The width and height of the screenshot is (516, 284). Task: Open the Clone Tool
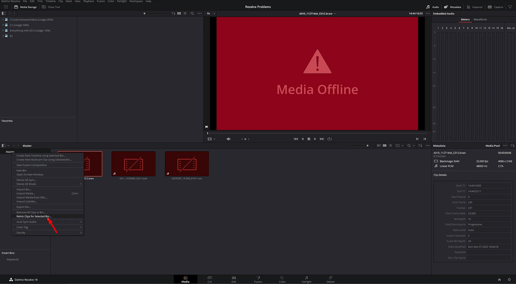click(51, 7)
